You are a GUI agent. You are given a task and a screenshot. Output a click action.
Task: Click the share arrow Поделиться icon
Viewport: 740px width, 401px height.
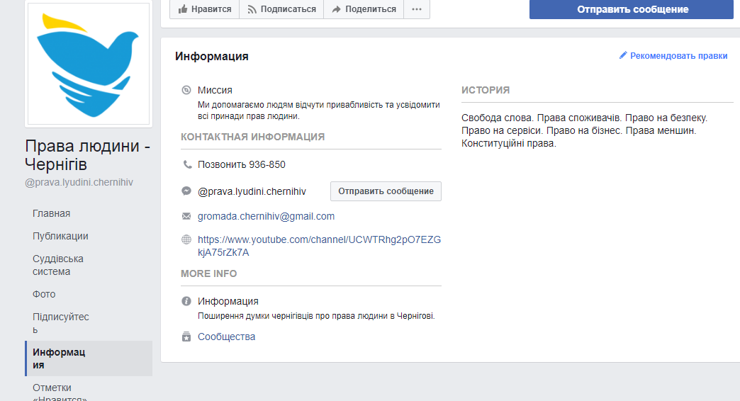click(x=336, y=9)
